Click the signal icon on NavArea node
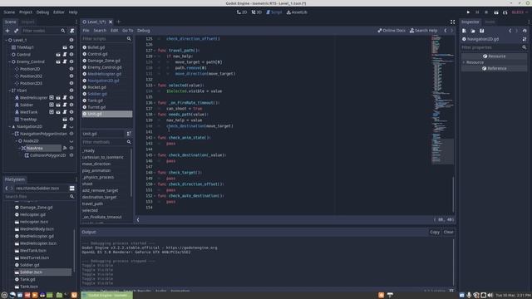 [x=65, y=148]
